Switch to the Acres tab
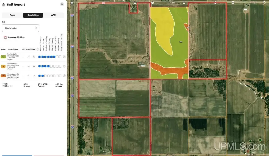 click(12, 15)
